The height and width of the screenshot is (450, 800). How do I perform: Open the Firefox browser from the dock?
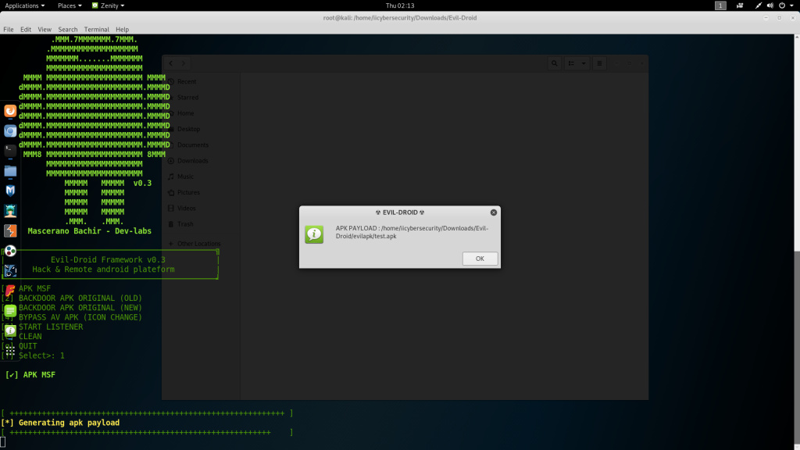[10, 112]
